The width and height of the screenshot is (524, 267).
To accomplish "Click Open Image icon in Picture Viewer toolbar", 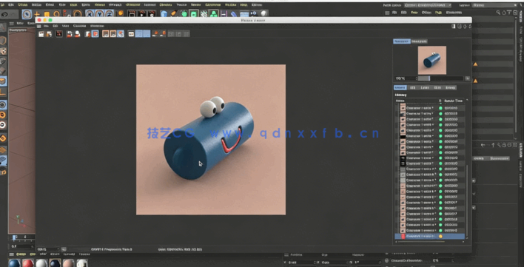I will (41, 34).
